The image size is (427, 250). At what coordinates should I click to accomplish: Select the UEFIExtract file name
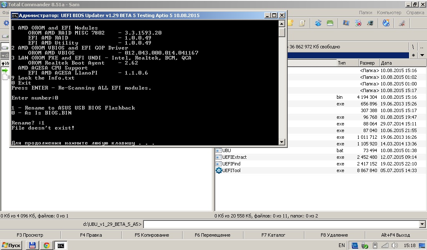(x=234, y=157)
